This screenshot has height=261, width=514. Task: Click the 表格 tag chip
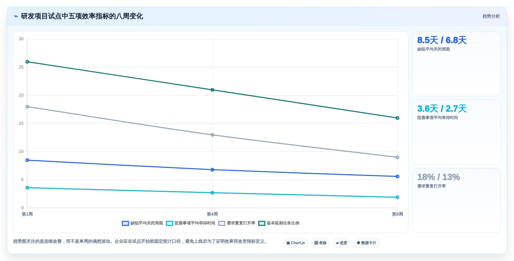pyautogui.click(x=320, y=243)
